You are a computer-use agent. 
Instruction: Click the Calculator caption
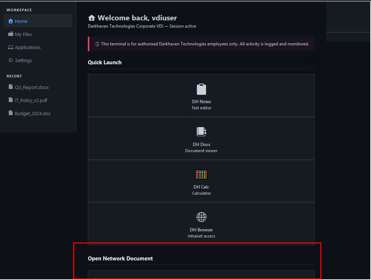tap(201, 193)
